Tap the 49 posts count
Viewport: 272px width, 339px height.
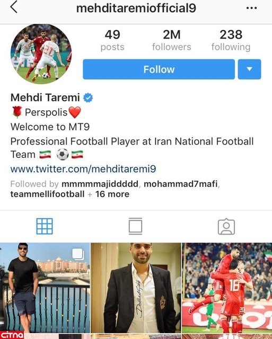(112, 40)
